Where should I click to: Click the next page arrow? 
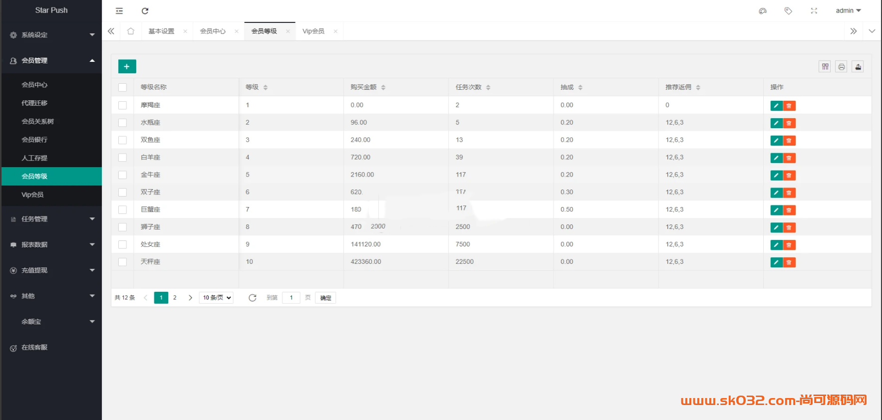pyautogui.click(x=190, y=298)
